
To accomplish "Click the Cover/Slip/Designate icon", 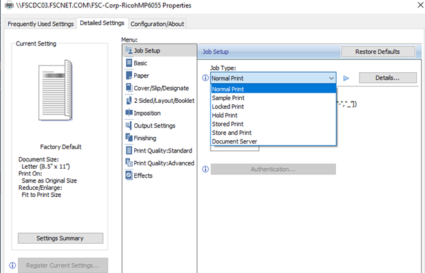I will click(x=129, y=88).
